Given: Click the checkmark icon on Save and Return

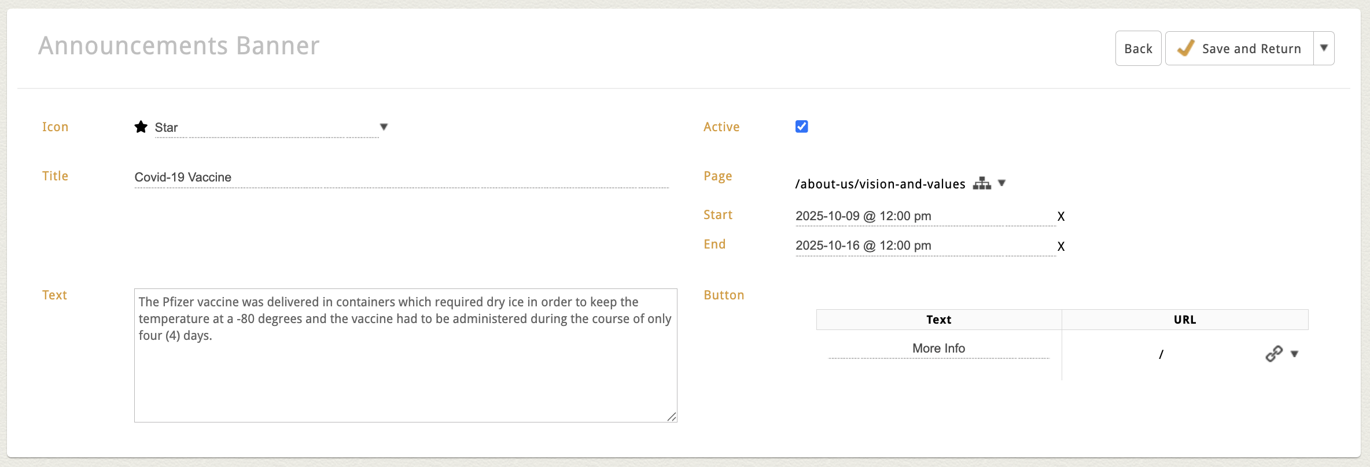Looking at the screenshot, I should [1185, 49].
